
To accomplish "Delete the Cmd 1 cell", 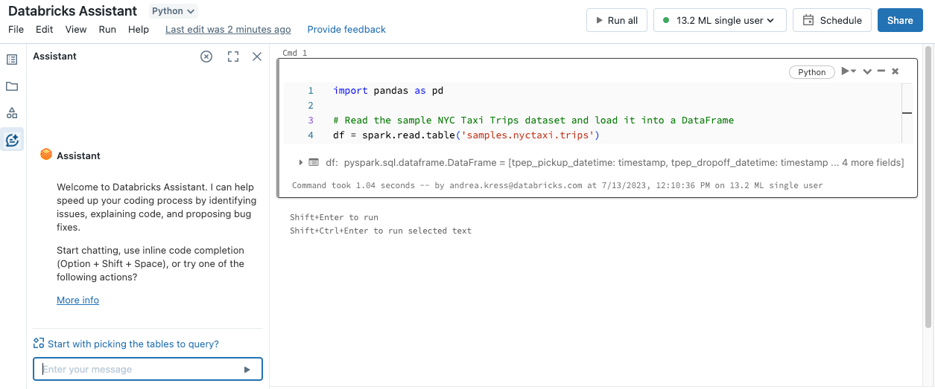I will click(896, 71).
